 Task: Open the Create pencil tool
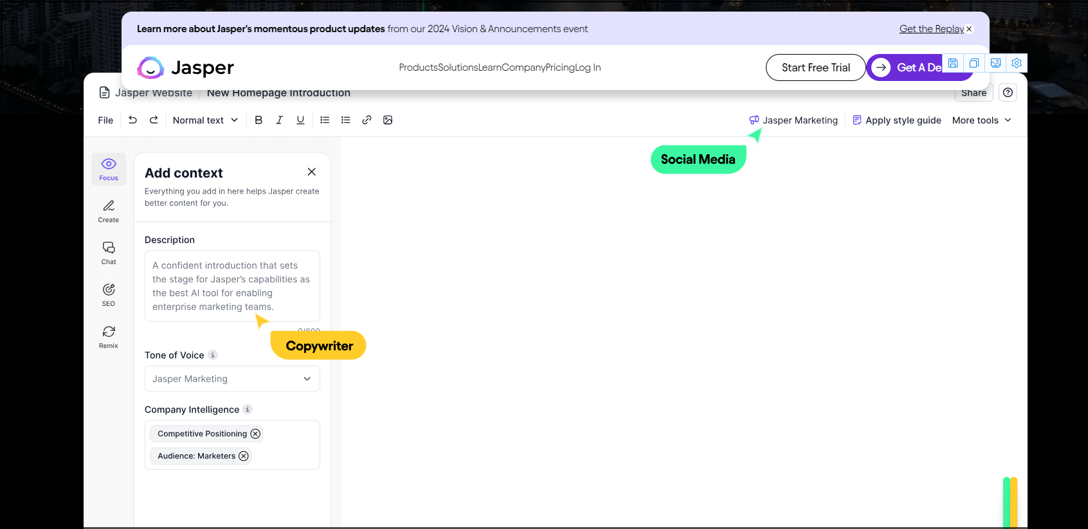coord(109,211)
